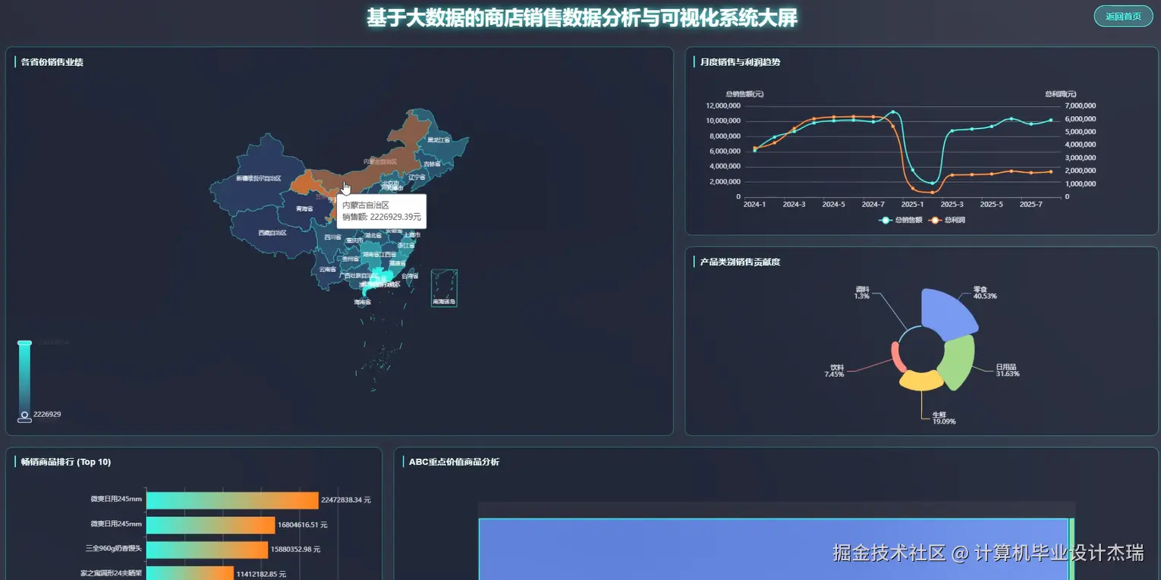1161x580 pixels.
Task: Select 青海省 on the map
Action: [304, 208]
